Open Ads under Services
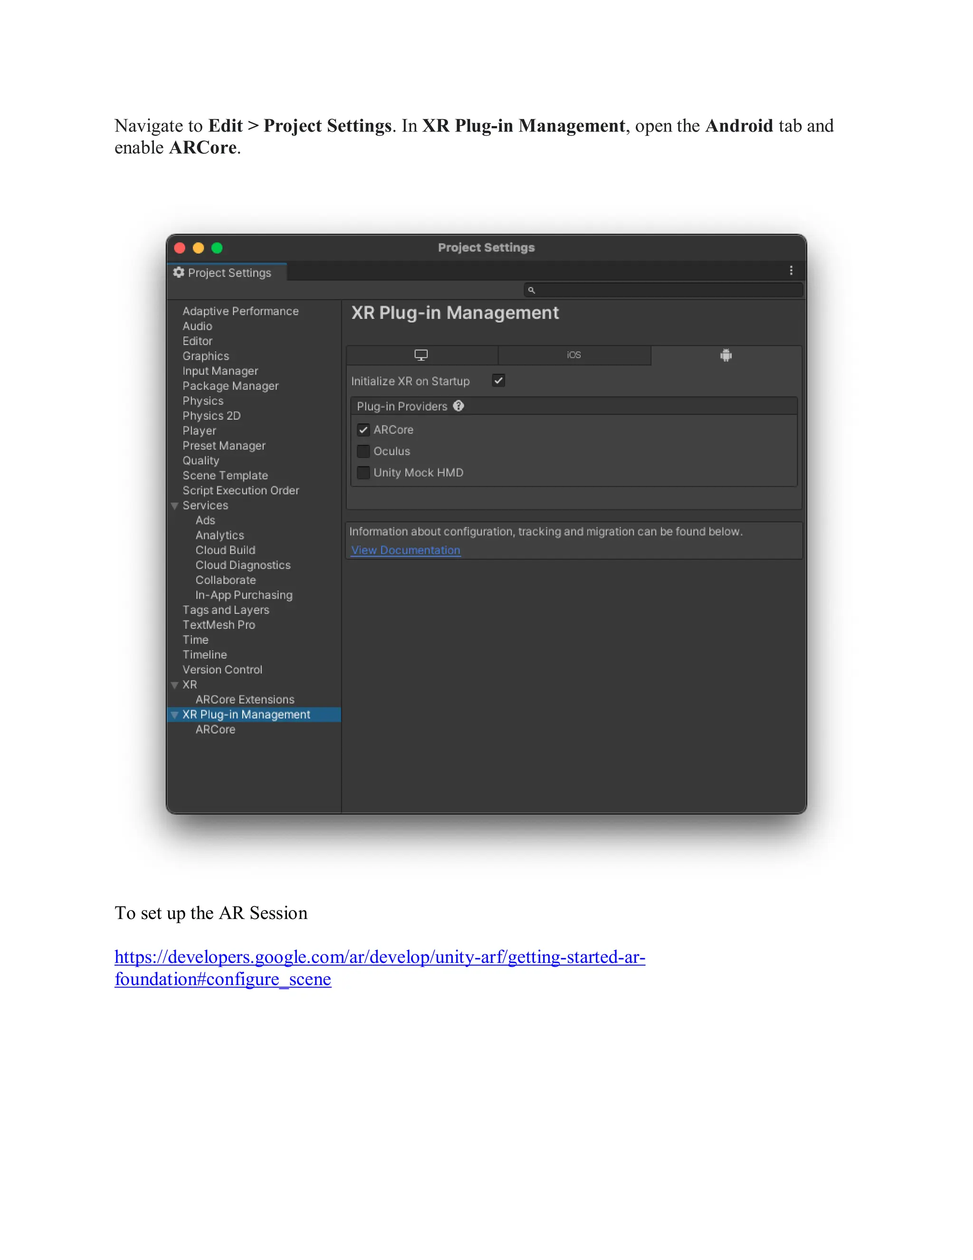973x1260 pixels. click(x=205, y=521)
